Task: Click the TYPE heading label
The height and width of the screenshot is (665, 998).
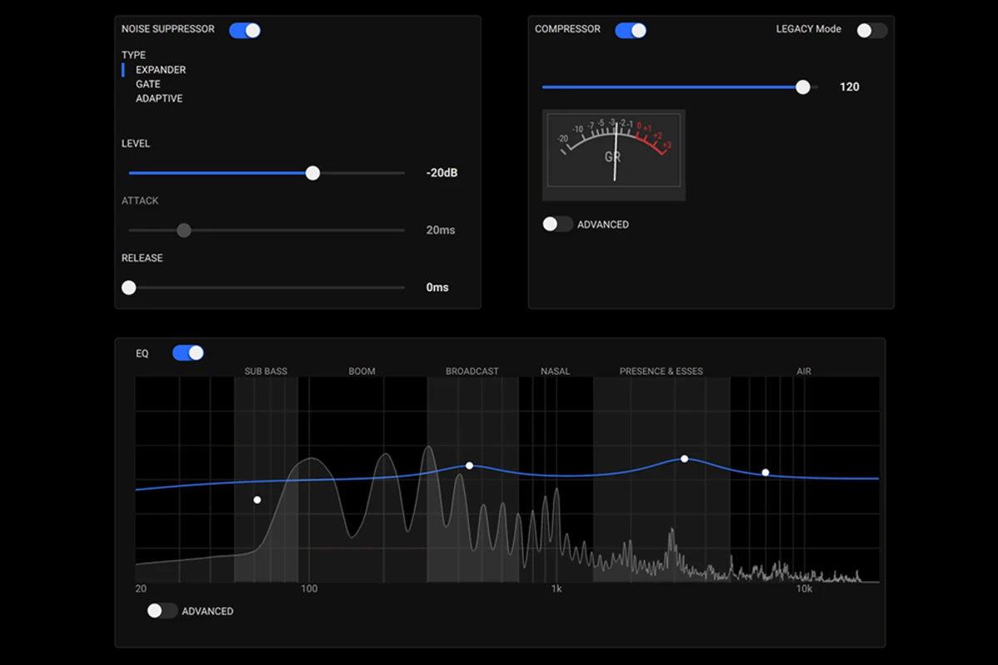Action: pyautogui.click(x=133, y=55)
